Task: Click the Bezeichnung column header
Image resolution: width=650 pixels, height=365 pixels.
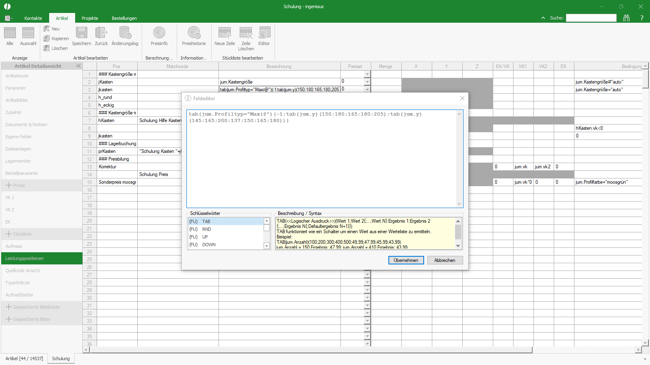Action: 279,67
